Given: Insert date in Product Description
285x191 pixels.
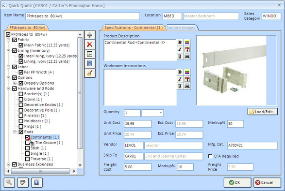Looking at the screenshot, I should (187, 49).
